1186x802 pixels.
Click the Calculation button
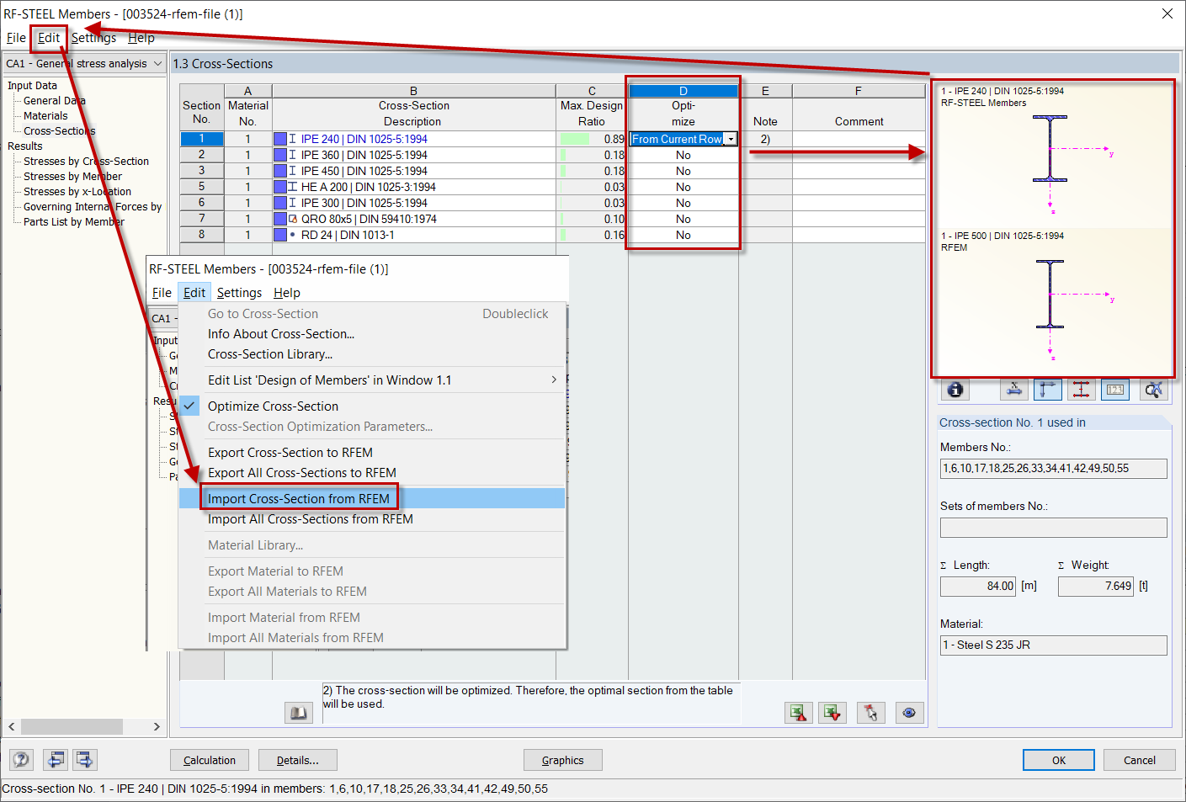point(210,760)
